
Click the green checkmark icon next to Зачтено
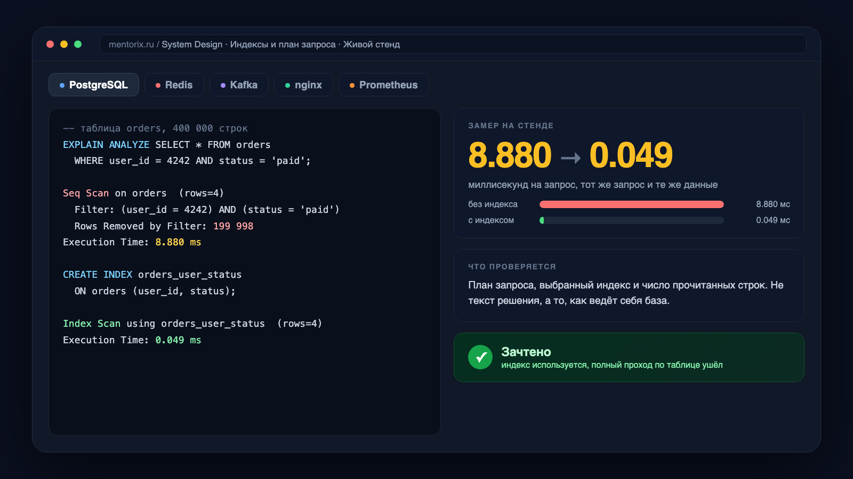click(x=480, y=357)
